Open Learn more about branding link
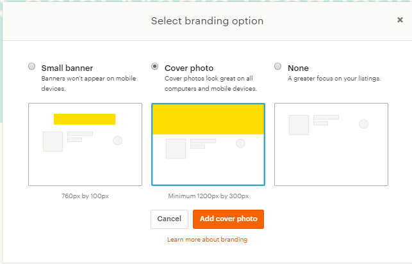The height and width of the screenshot is (264, 412). click(x=207, y=240)
